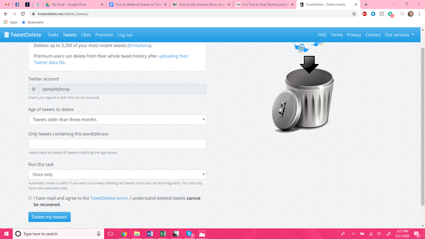Viewport: 425px width, 239px height.
Task: Open Chrome from the taskbar
Action: pos(124,234)
